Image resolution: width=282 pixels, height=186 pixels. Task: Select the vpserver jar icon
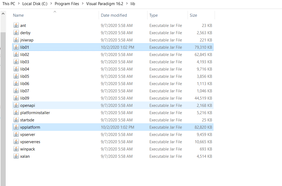16,135
